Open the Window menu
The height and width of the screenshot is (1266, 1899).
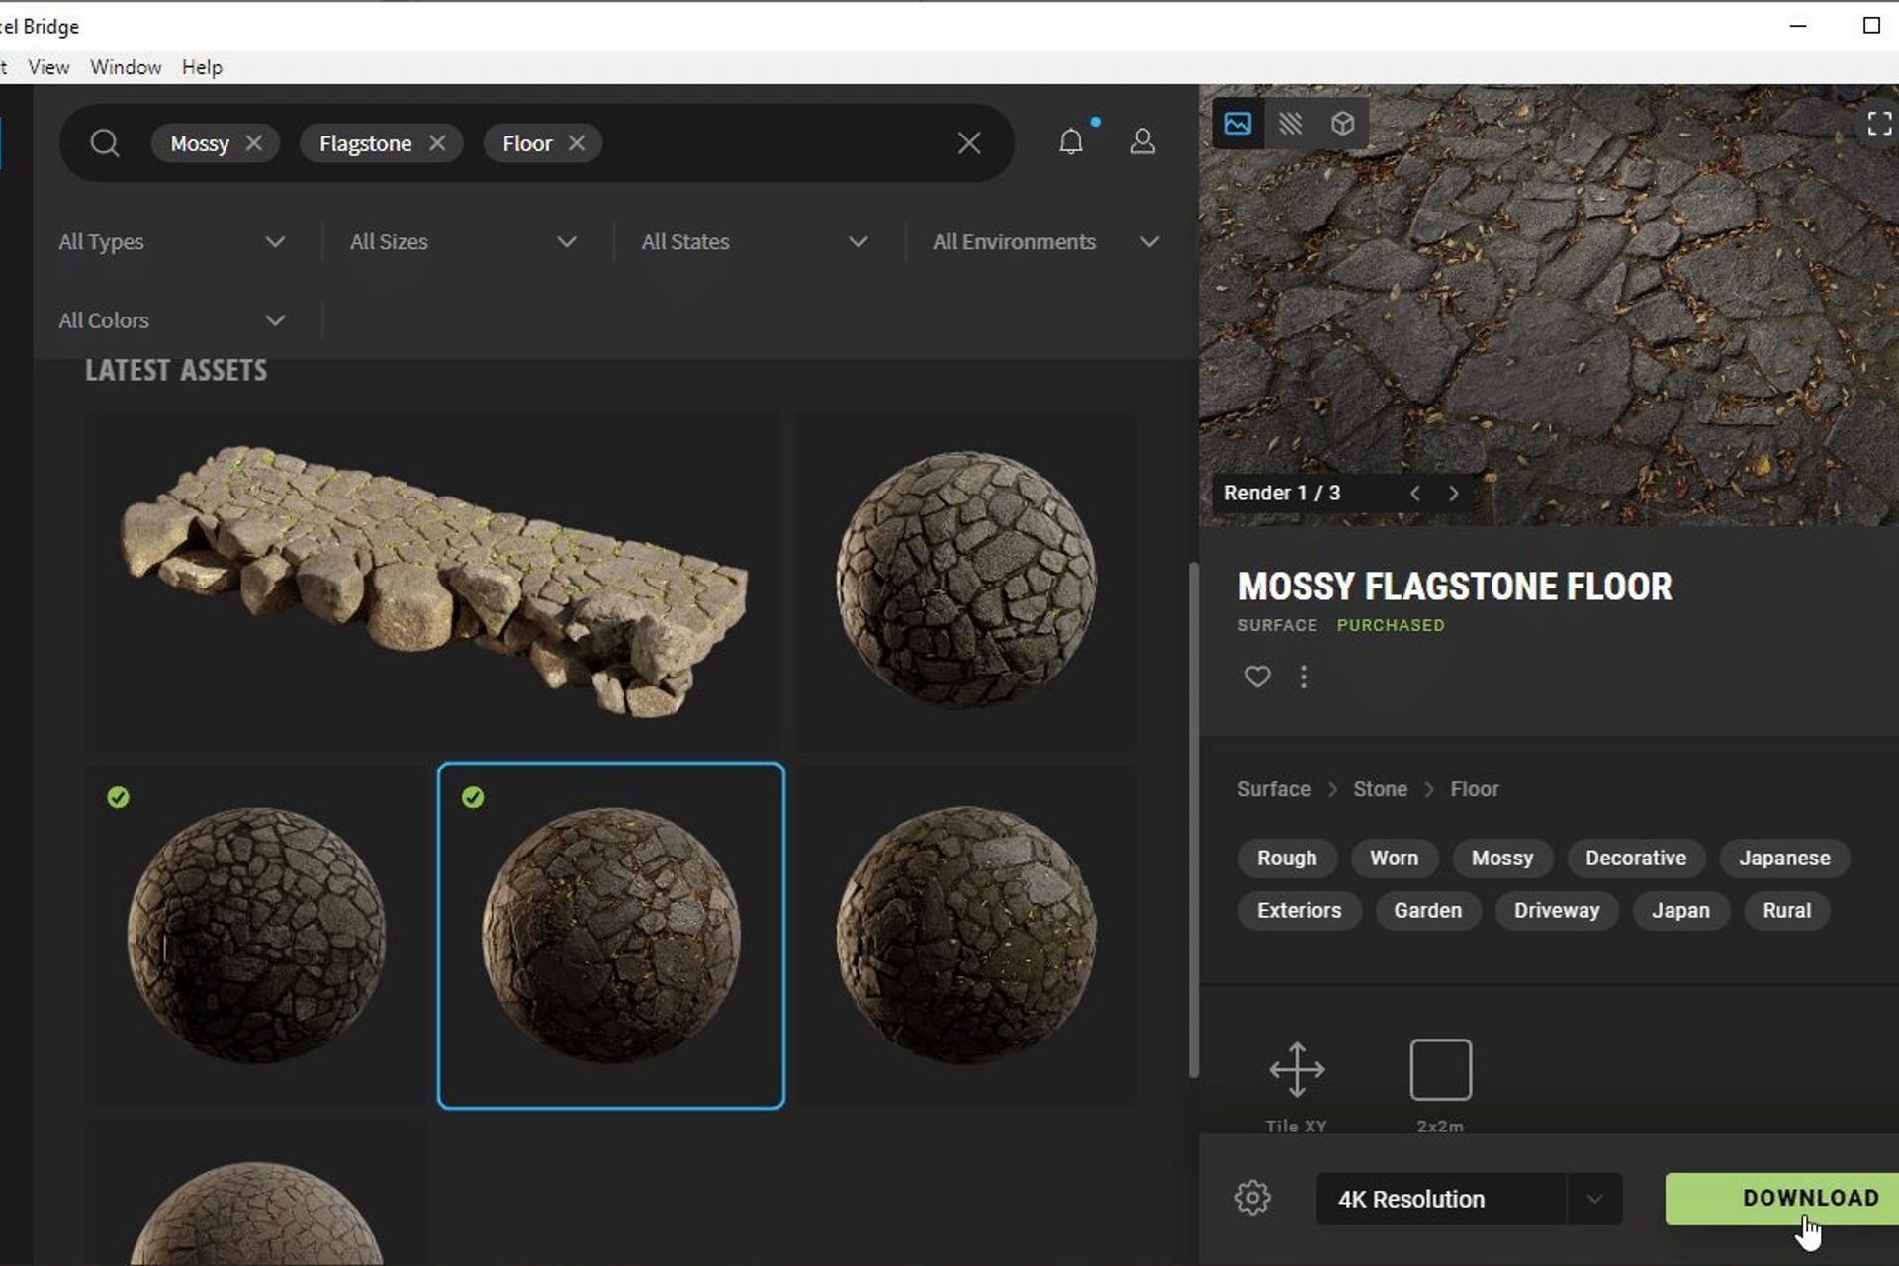126,66
